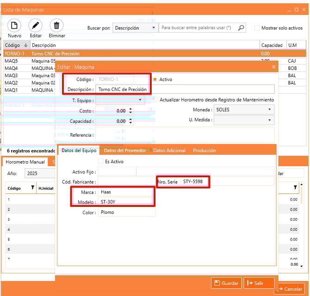This screenshot has width=310, height=296.
Task: Toggle the Activo checkbox
Action: pyautogui.click(x=155, y=79)
